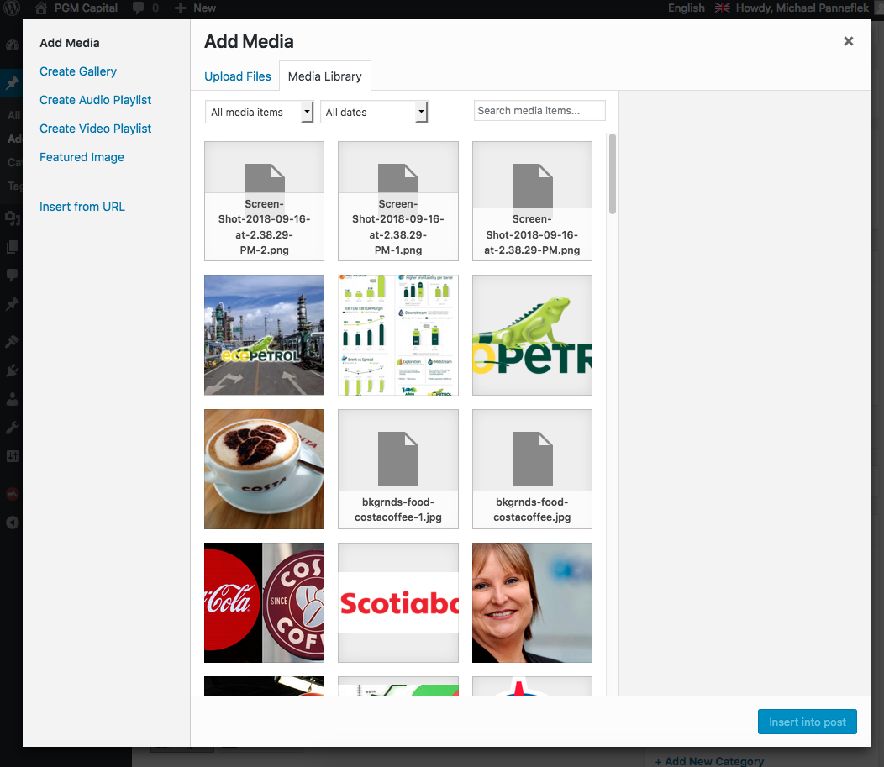Open the Create Gallery link
The height and width of the screenshot is (767, 884).
coord(78,71)
